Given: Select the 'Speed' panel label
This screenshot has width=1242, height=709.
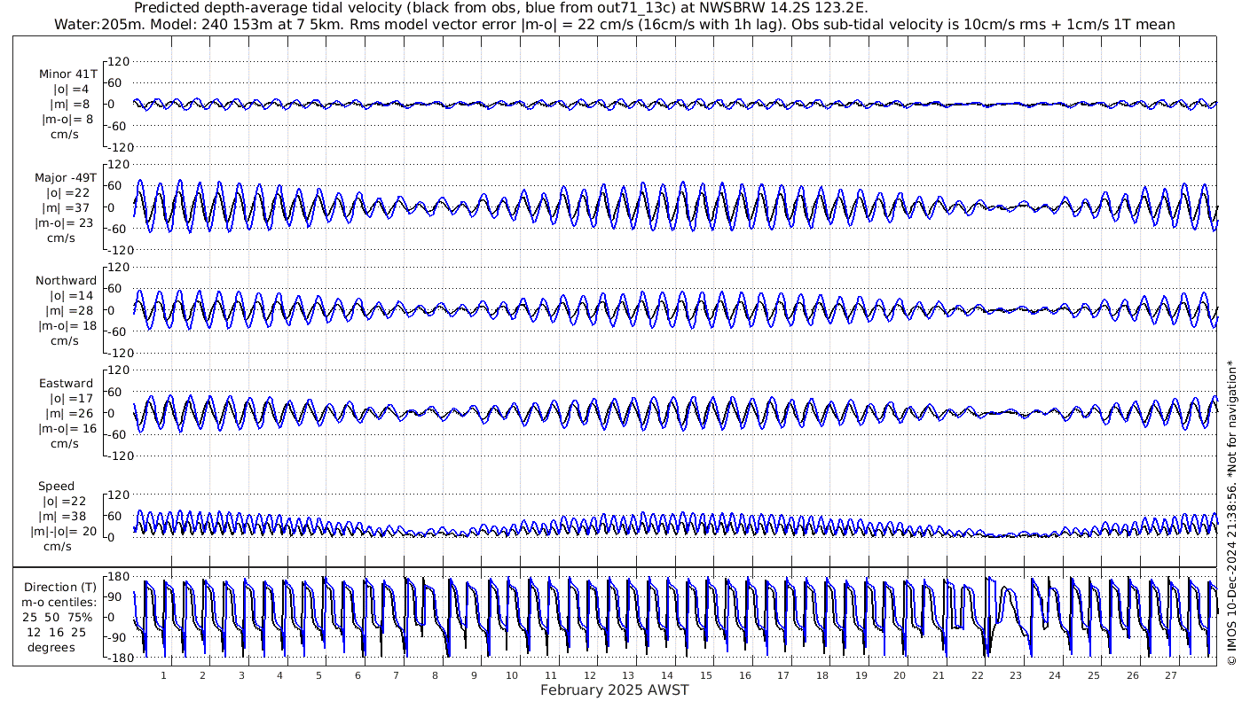Looking at the screenshot, I should click(56, 487).
